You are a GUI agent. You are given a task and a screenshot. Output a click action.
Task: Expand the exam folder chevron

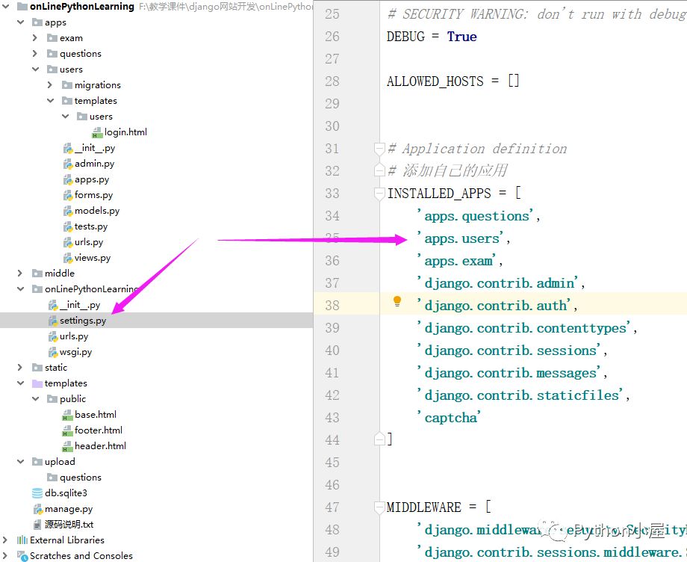[x=35, y=37]
